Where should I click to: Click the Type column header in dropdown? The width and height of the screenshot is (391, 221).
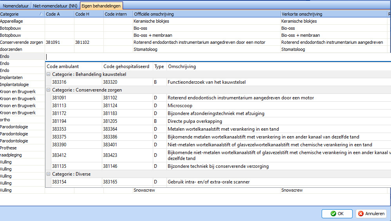159,66
